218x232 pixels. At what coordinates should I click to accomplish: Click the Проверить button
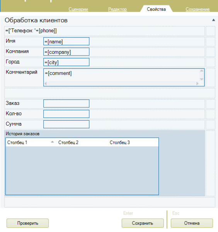pos(28,223)
